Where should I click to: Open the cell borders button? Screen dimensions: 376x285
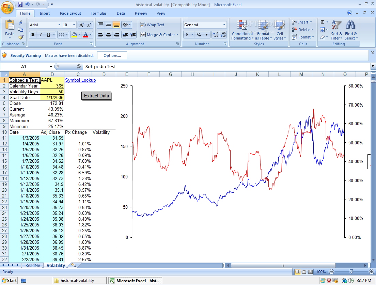61,35
